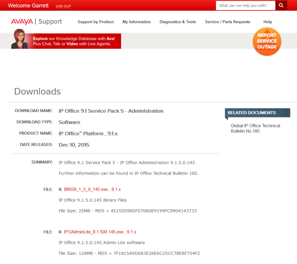Click the release date 'Dec 10, 2015'
297x264 pixels.
(74, 145)
